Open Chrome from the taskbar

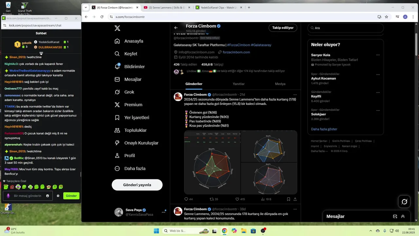pyautogui.click(x=224, y=231)
